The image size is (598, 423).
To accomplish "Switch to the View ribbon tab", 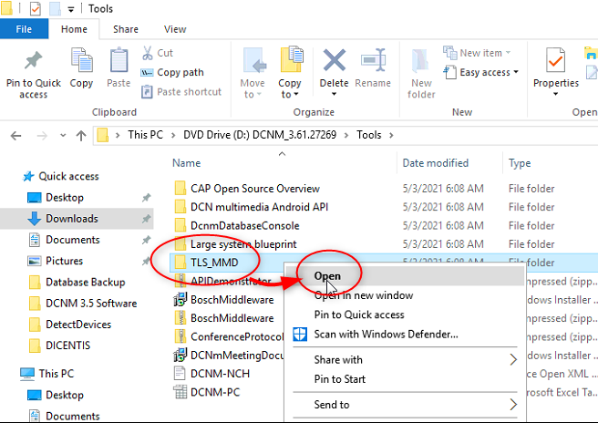I will tap(174, 29).
